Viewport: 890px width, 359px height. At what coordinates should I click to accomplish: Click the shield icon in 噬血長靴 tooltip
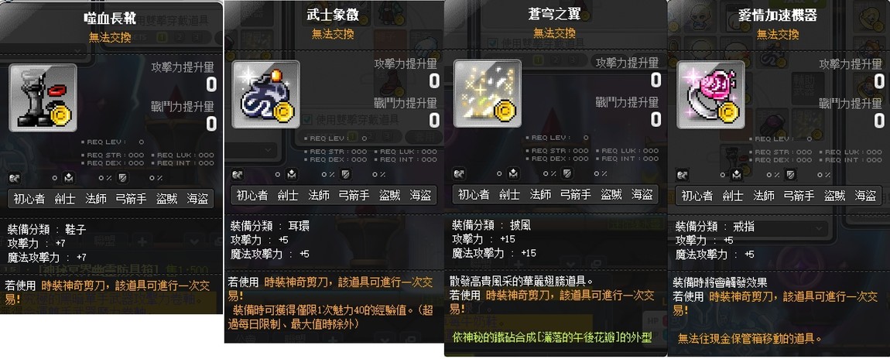point(122,178)
